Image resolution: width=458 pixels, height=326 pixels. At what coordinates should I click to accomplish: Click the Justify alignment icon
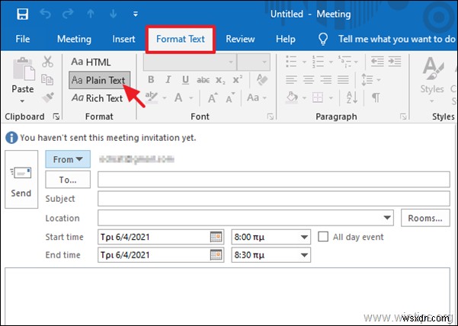343,79
